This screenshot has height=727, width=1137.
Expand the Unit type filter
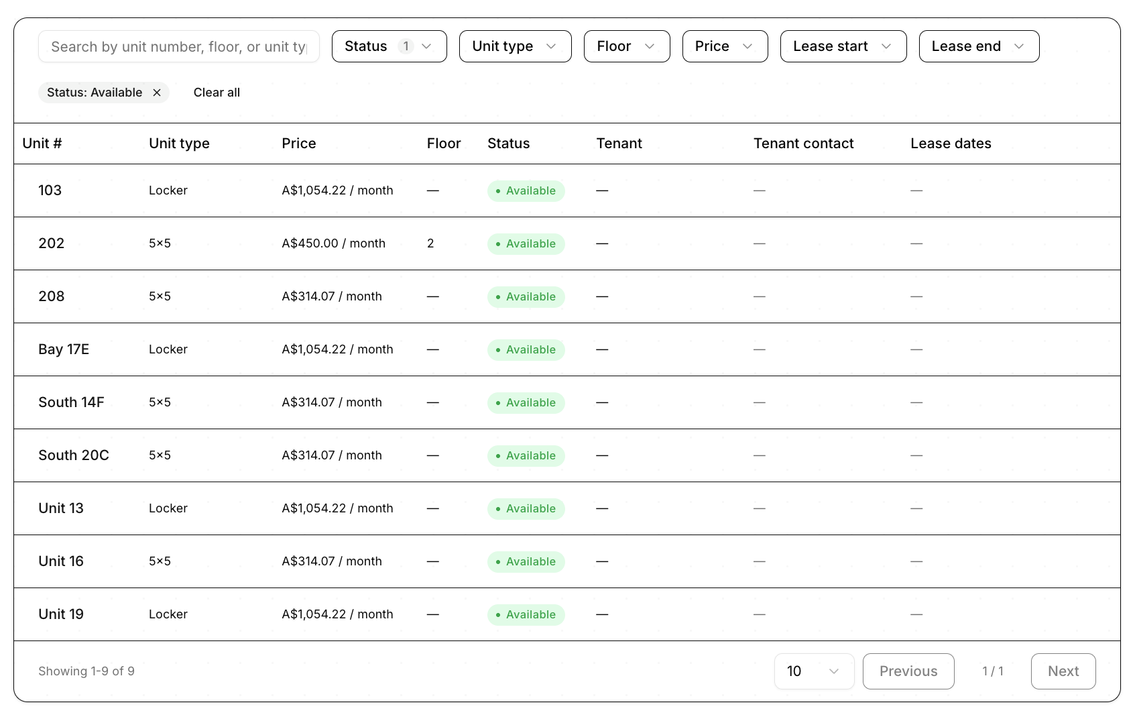[x=514, y=46]
